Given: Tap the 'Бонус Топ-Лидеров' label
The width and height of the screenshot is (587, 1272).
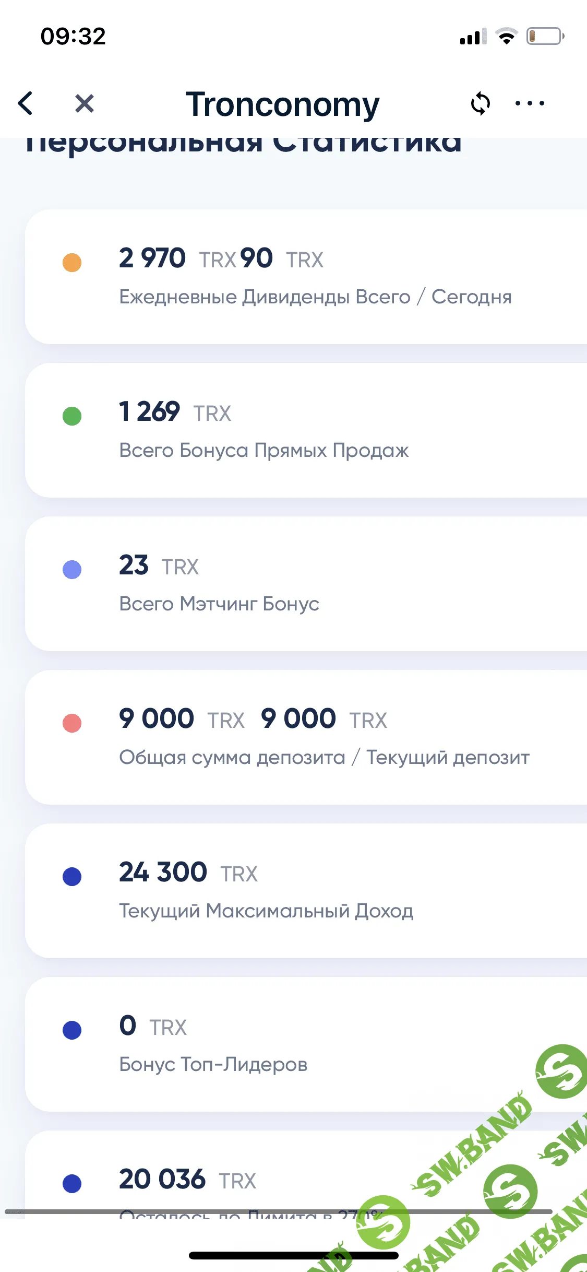Looking at the screenshot, I should (x=213, y=1065).
